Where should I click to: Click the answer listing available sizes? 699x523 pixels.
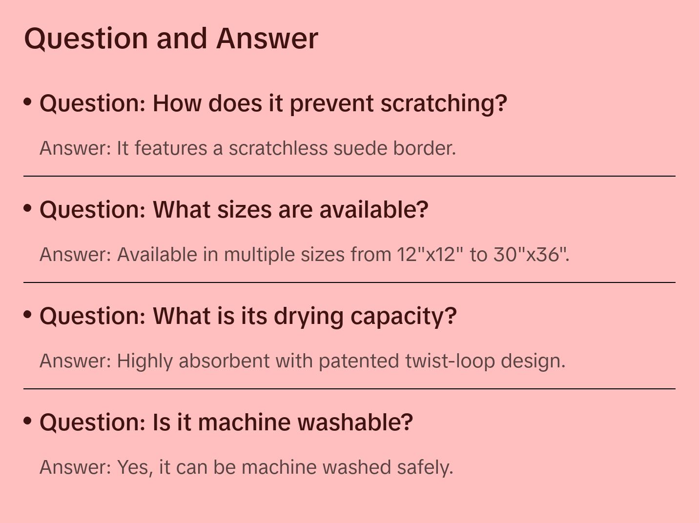coord(304,255)
